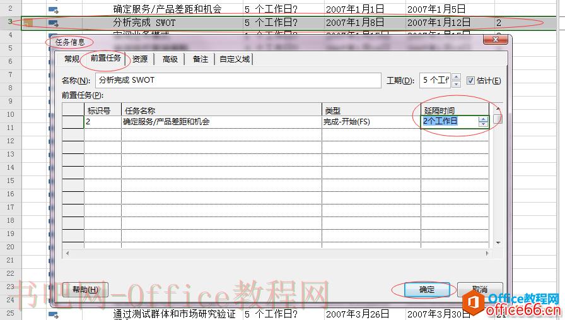Select row header 15 in the task sheet

click(11, 181)
